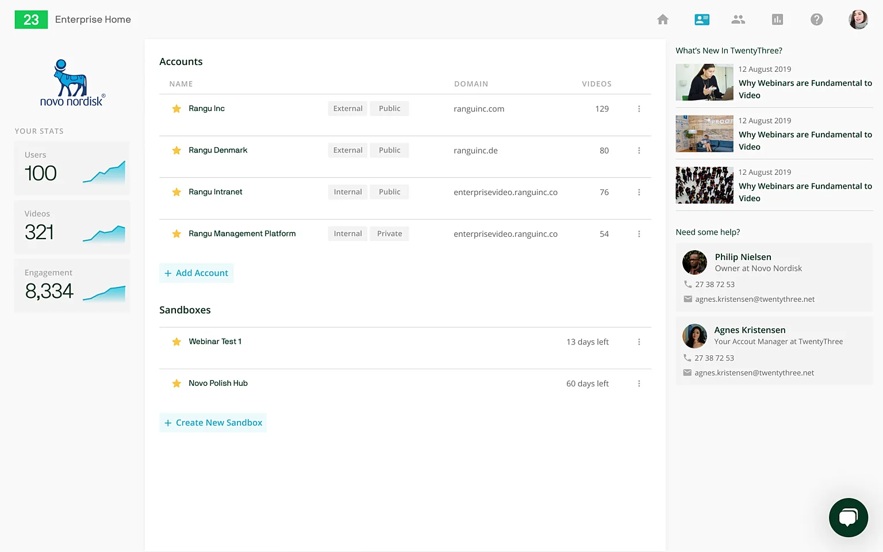Sort accounts by the Videos column header
Screen dimensions: 883x552
596,84
